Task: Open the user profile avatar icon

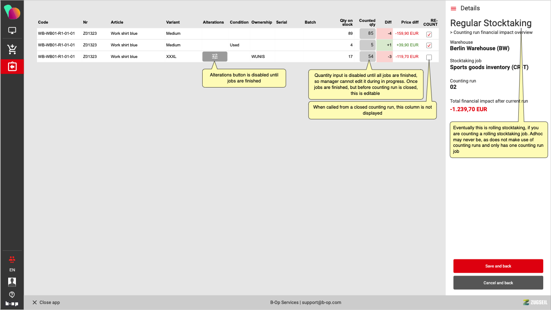Action: pos(12,282)
